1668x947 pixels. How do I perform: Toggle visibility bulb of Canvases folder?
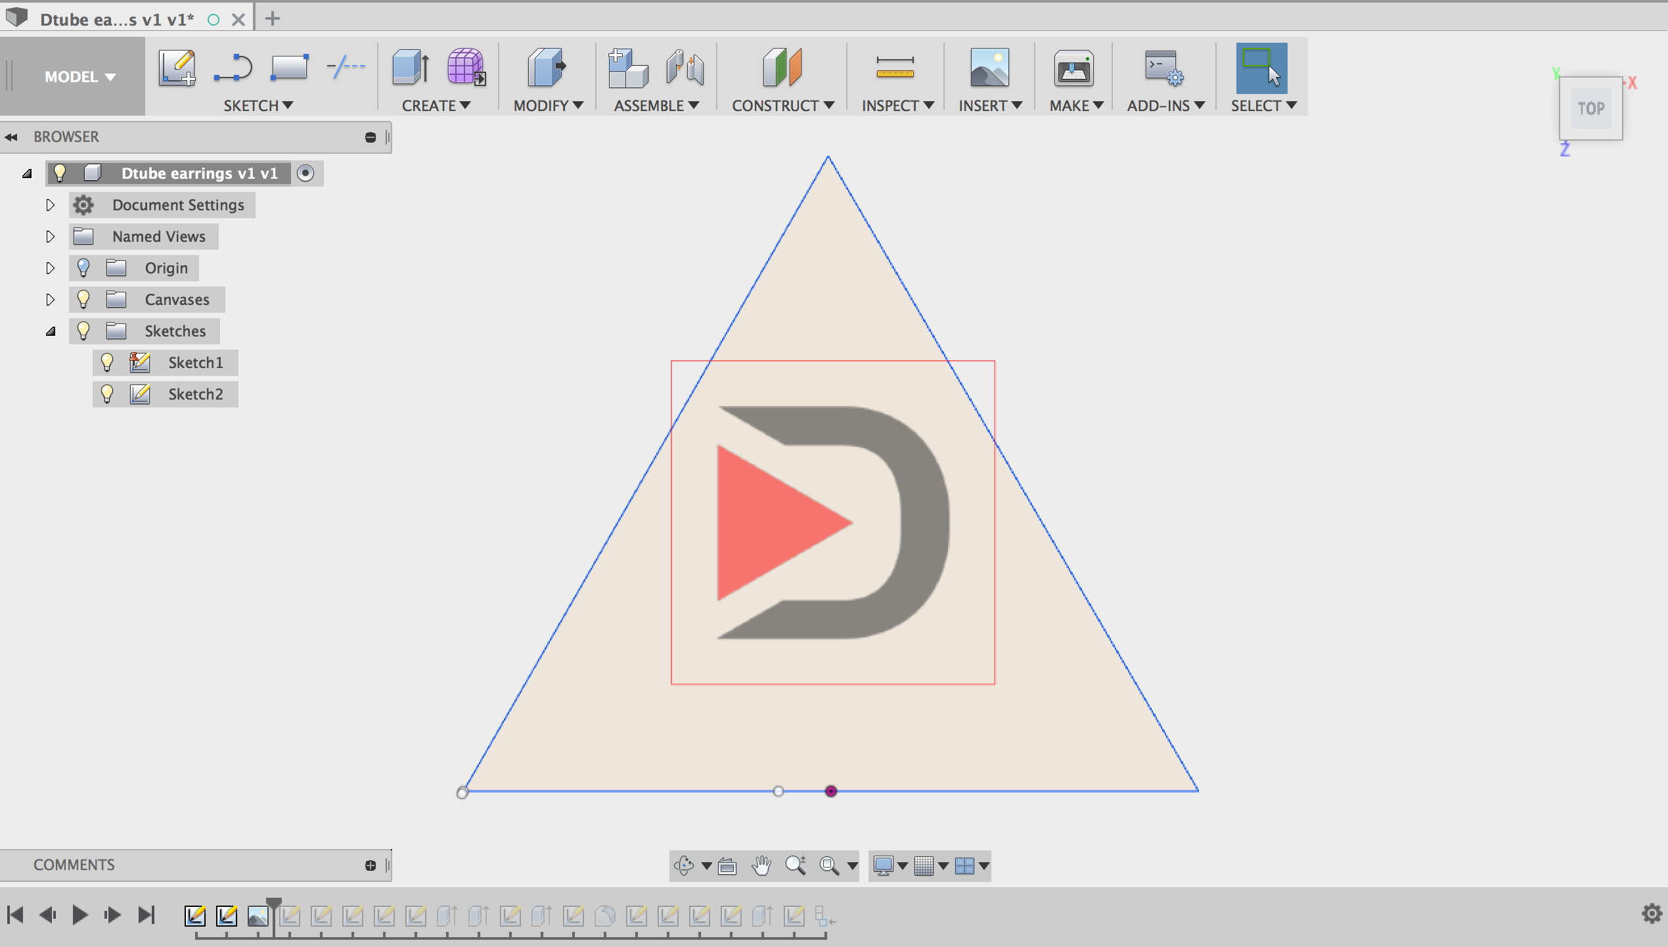tap(83, 299)
